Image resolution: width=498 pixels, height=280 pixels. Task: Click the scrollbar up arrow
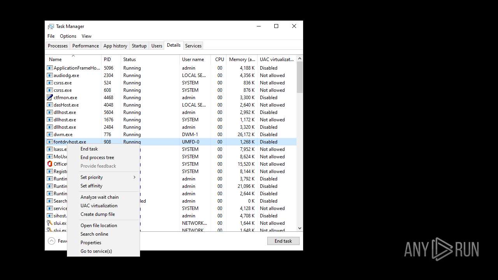tap(300, 59)
